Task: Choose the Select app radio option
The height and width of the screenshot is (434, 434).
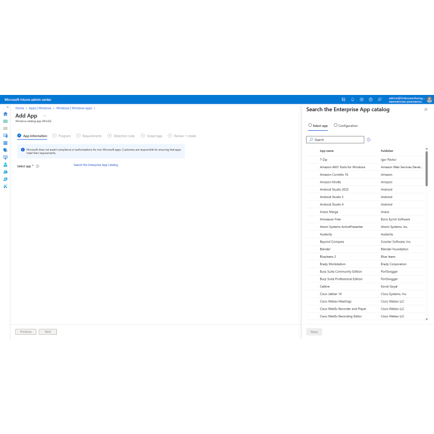Action: coord(310,125)
